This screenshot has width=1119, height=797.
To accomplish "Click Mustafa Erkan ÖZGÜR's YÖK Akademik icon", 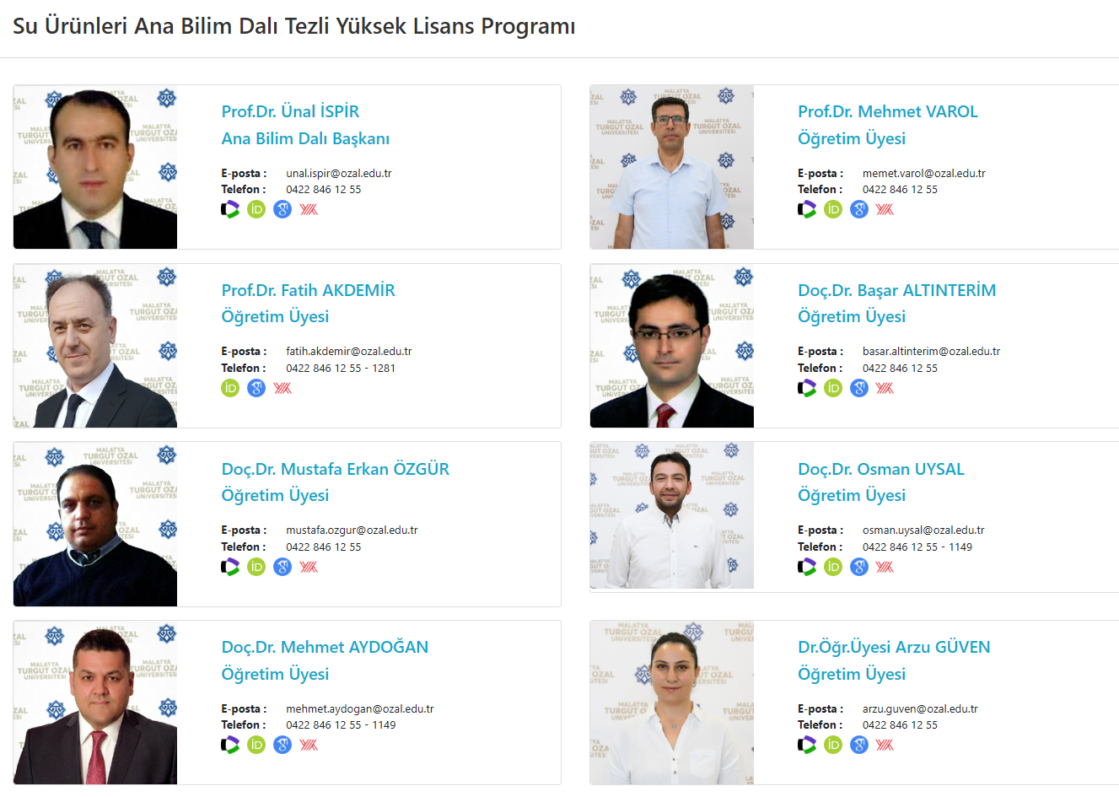I will (309, 567).
